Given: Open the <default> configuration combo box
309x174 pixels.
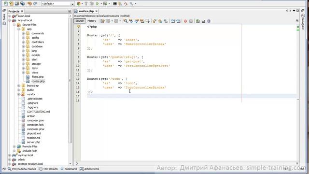Looking at the screenshot, I should (x=57, y=4).
